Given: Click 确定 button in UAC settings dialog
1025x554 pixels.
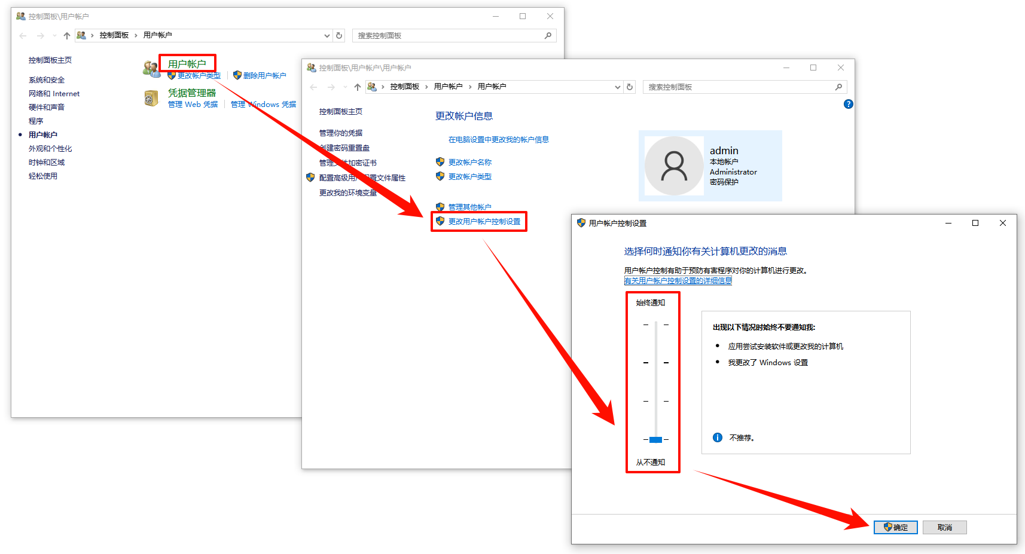Looking at the screenshot, I should pyautogui.click(x=895, y=527).
